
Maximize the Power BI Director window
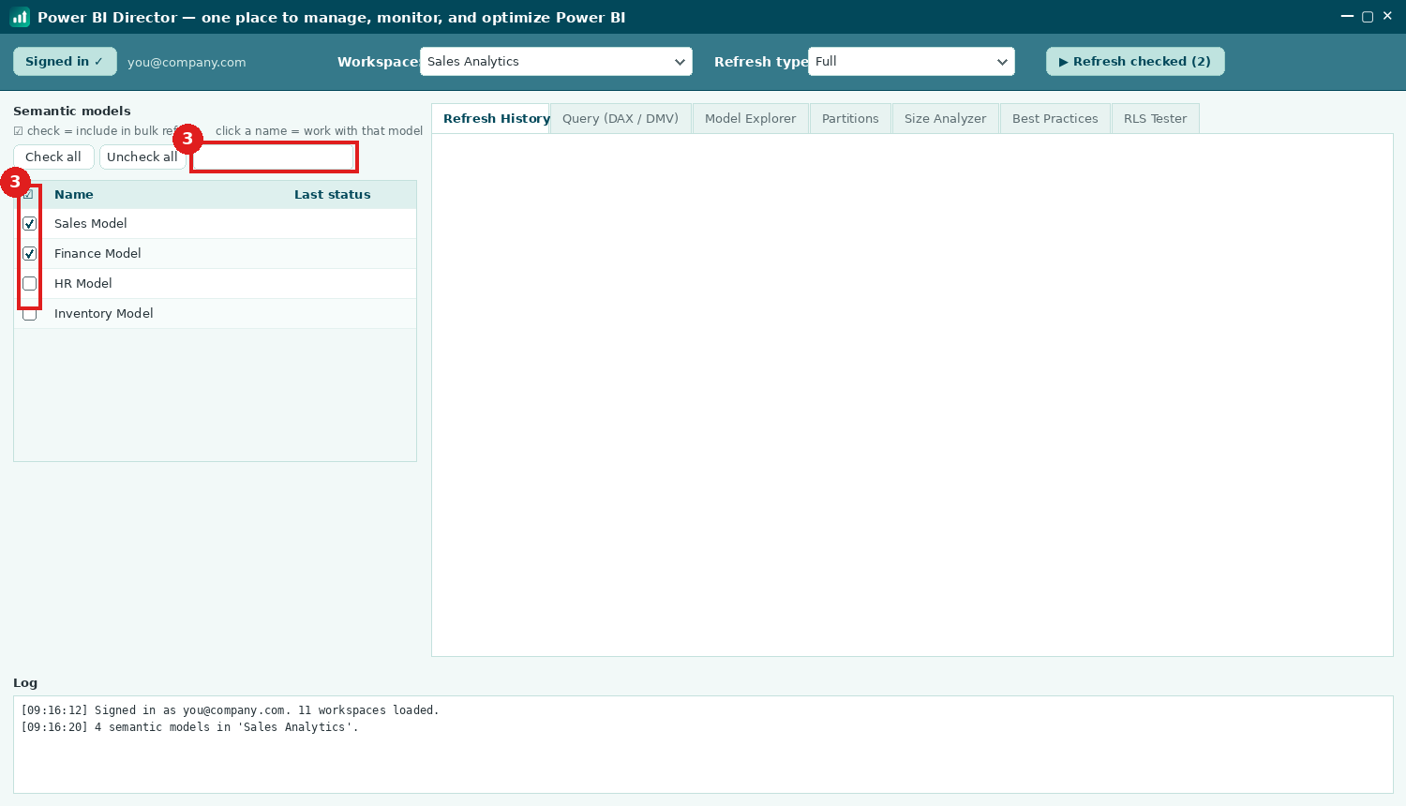pos(1368,16)
